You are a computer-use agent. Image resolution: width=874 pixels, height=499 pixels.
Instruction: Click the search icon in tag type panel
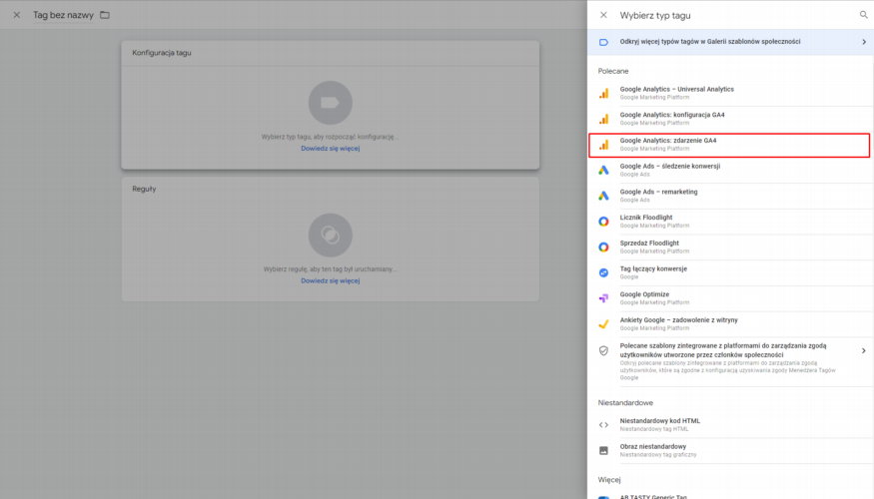point(864,15)
